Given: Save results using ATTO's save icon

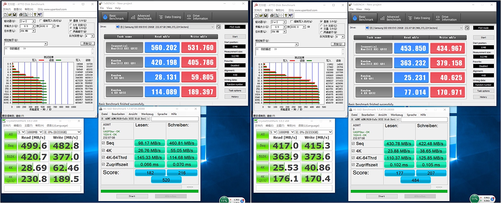Looking at the screenshot, I should [15, 15].
